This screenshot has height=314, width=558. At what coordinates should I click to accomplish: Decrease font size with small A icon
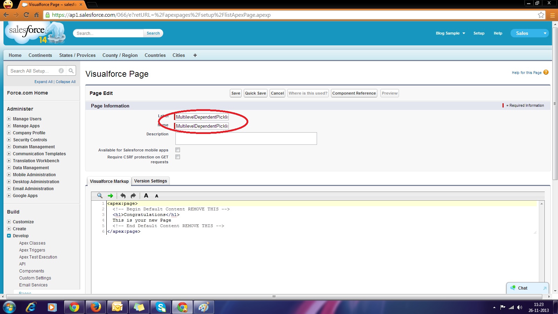coord(157,196)
